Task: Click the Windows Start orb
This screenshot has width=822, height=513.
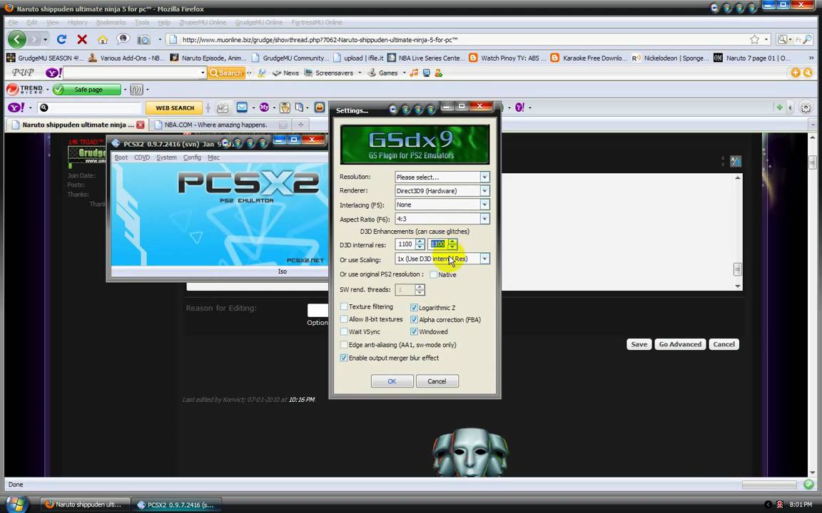Action: [x=17, y=504]
